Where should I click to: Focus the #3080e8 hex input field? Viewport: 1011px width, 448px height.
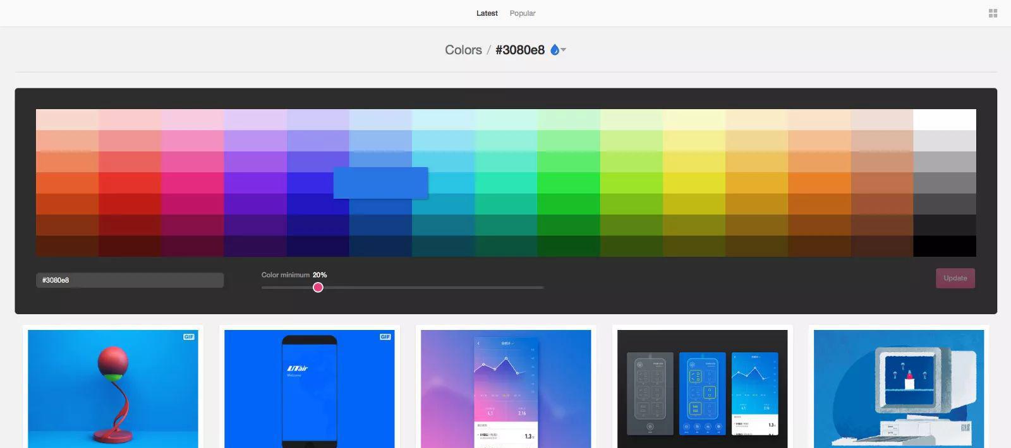tap(130, 280)
